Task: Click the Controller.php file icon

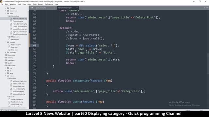Action: click(11, 21)
